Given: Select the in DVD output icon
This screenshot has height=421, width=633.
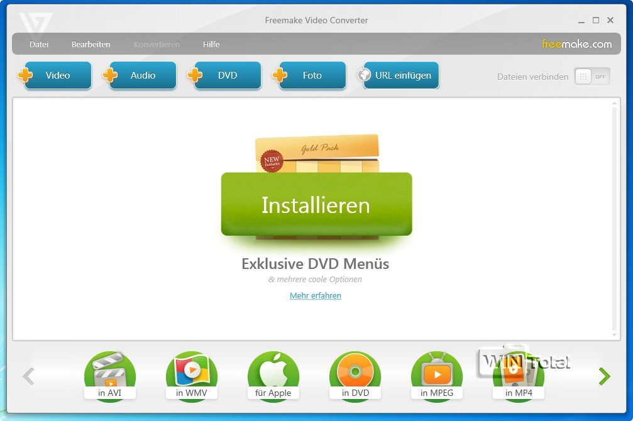Looking at the screenshot, I should [355, 376].
